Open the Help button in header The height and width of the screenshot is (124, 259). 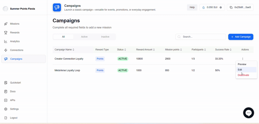(192, 7)
